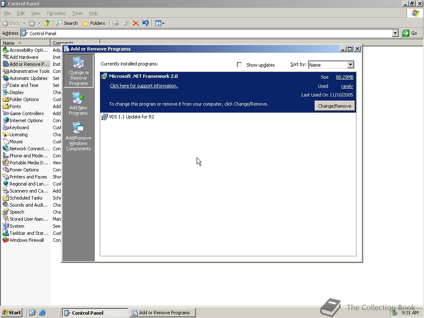424x318 pixels.
Task: Open the Favorites menu
Action: tap(56, 13)
